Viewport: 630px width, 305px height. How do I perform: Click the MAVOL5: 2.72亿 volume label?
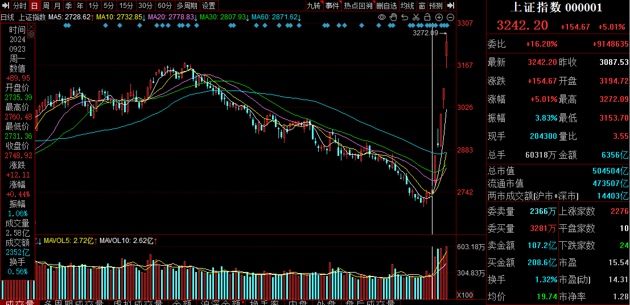coord(69,241)
